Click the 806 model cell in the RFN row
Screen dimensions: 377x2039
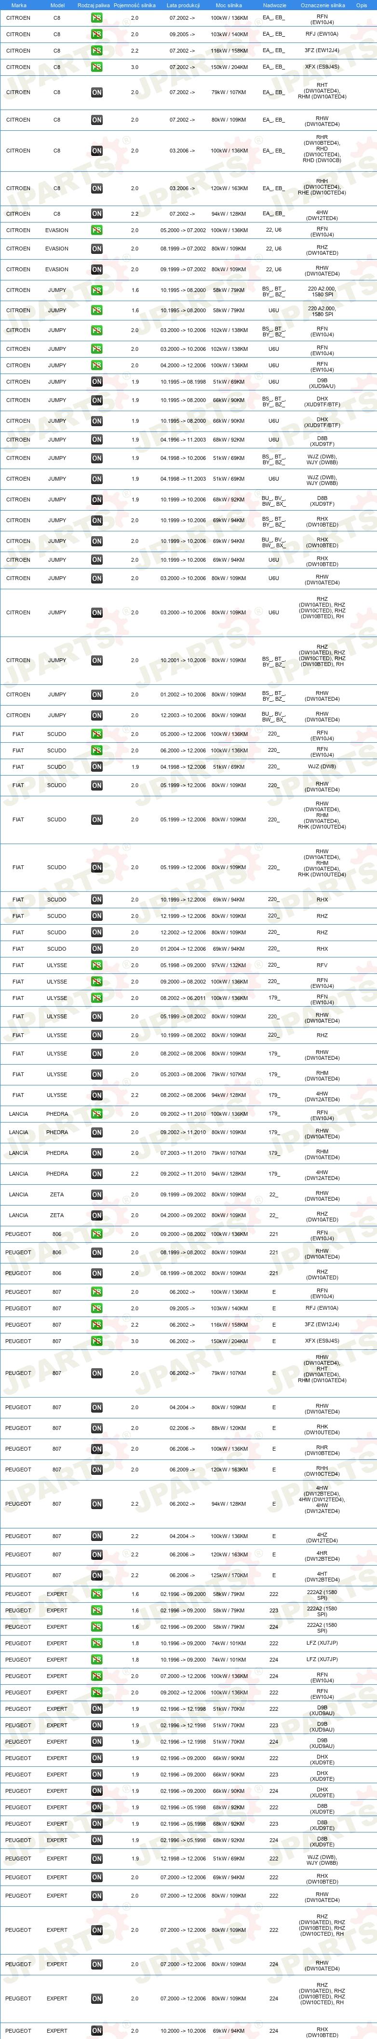coord(57,1234)
